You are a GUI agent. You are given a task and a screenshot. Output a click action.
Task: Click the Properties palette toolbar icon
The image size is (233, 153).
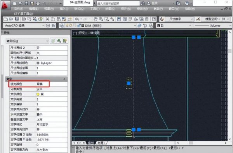tap(119, 19)
